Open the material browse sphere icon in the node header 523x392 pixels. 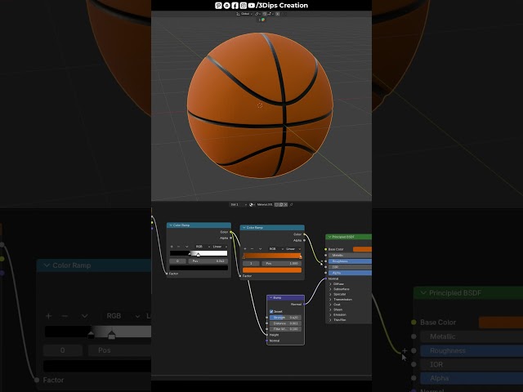252,205
